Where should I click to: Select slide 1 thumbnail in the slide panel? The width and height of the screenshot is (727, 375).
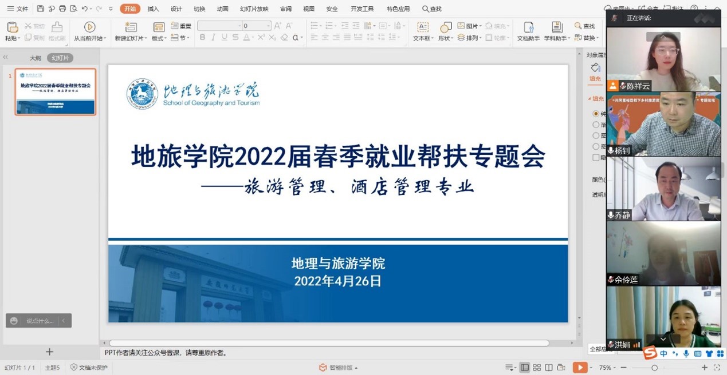coord(56,91)
